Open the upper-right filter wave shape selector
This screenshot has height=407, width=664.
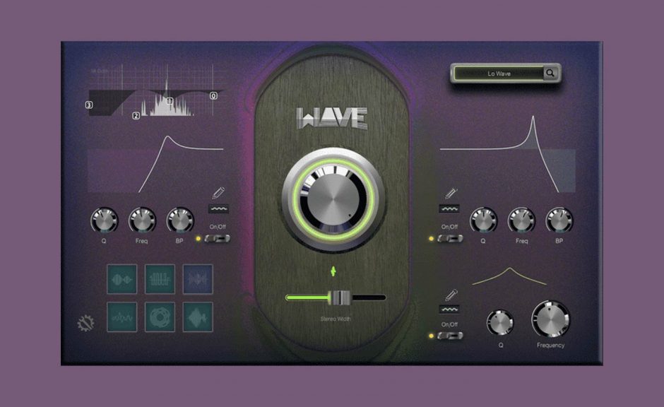449,209
